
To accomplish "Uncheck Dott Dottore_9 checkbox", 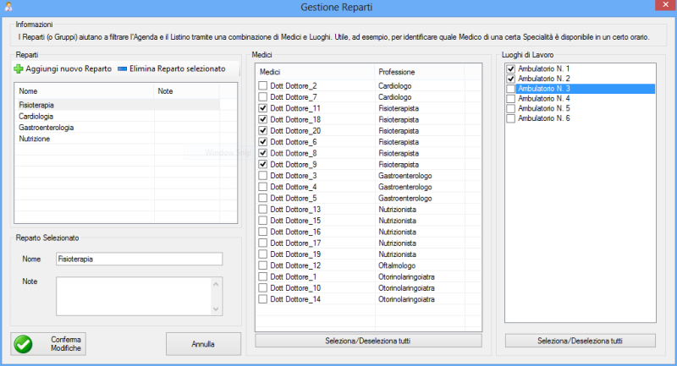I will point(263,164).
